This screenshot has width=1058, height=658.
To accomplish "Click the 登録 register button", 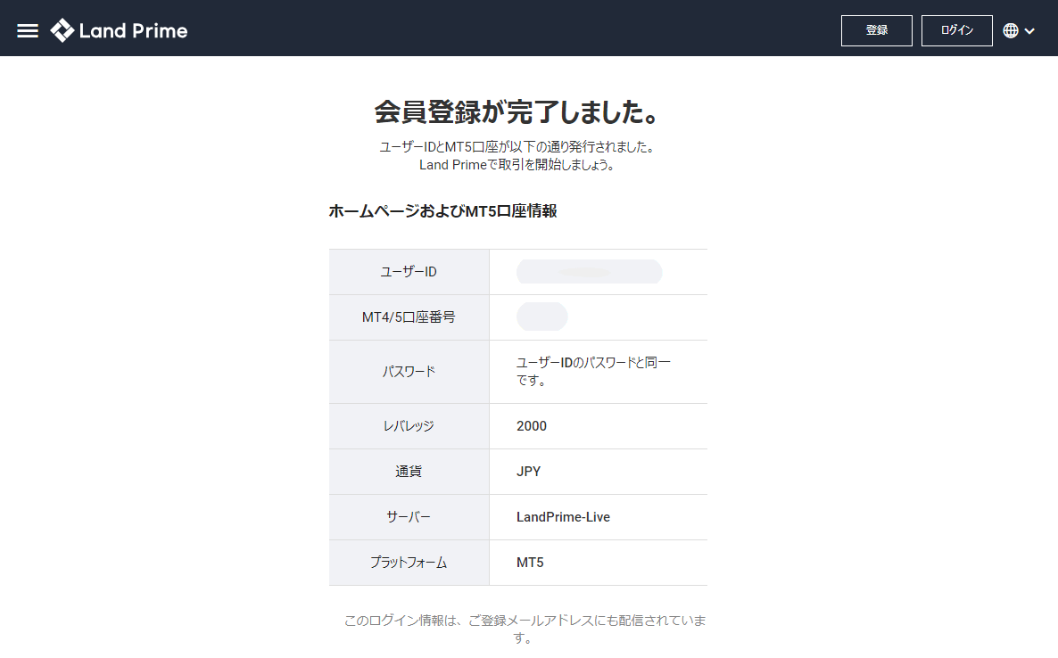I will point(877,30).
